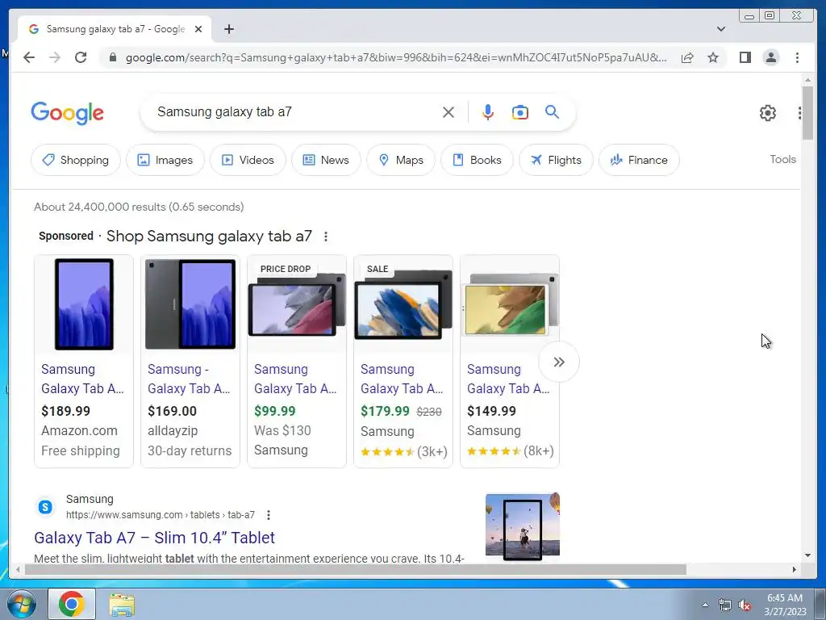Clear the search box with the X icon

[448, 112]
